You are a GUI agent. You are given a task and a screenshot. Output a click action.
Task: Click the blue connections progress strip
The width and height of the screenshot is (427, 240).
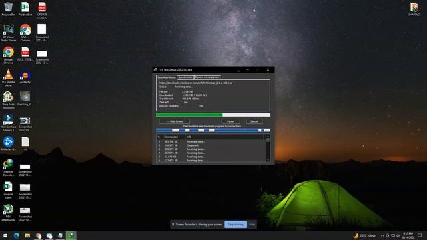click(213, 130)
